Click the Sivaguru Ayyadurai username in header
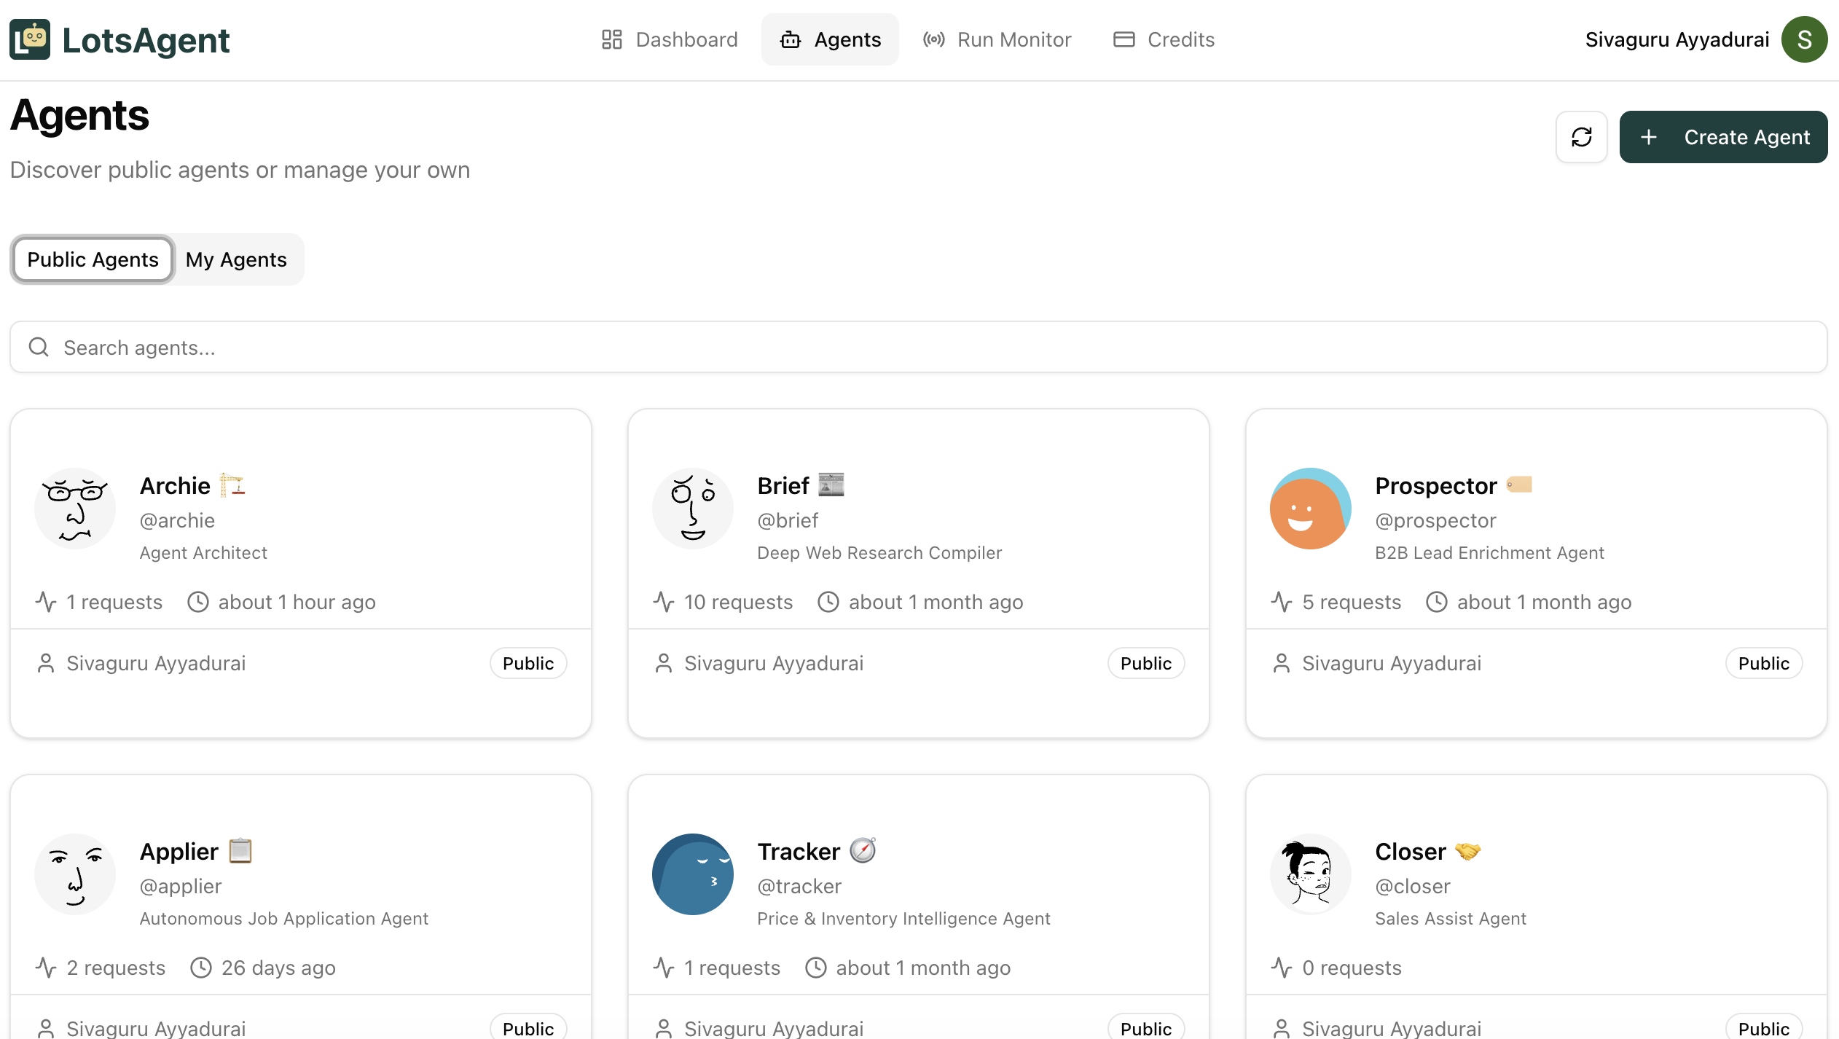This screenshot has width=1839, height=1039. (1677, 39)
